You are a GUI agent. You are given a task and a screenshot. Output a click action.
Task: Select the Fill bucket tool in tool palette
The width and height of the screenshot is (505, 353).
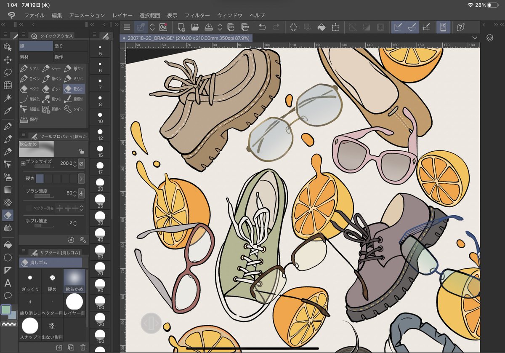click(x=8, y=244)
